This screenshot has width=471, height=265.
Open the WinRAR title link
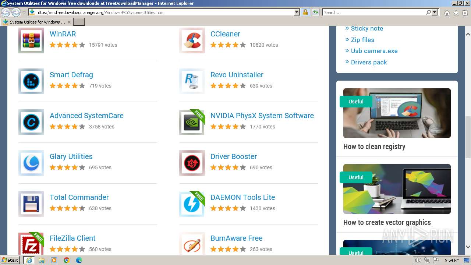pyautogui.click(x=63, y=34)
